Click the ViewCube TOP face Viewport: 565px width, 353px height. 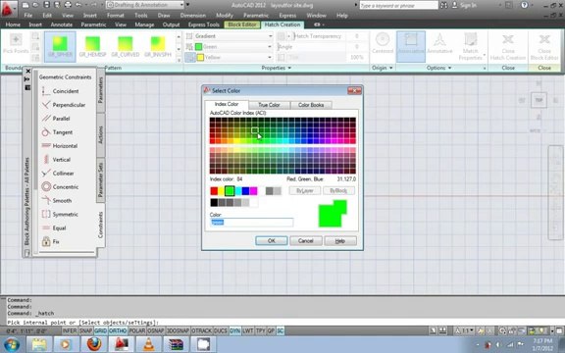pos(539,100)
